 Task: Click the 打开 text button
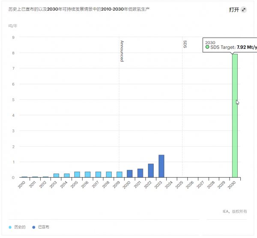234,10
